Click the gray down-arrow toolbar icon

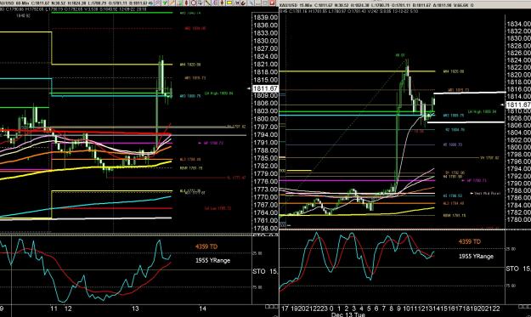tap(201, 3)
